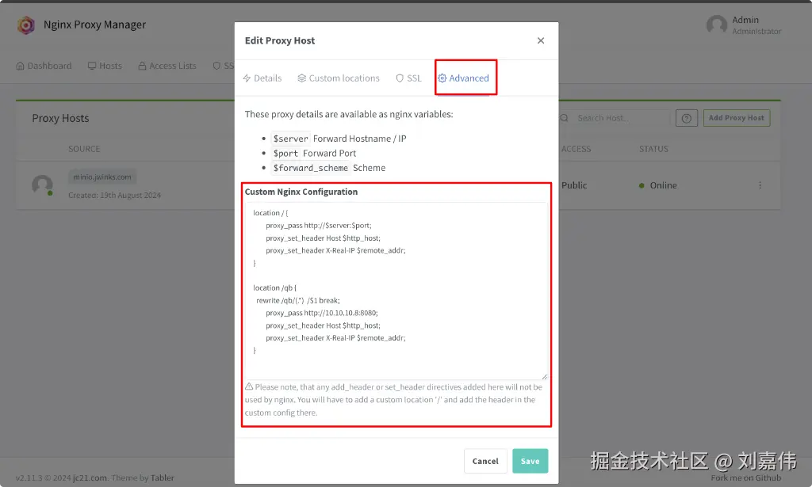The width and height of the screenshot is (812, 487).
Task: Click the $forward_scheme variable code
Action: (x=311, y=168)
